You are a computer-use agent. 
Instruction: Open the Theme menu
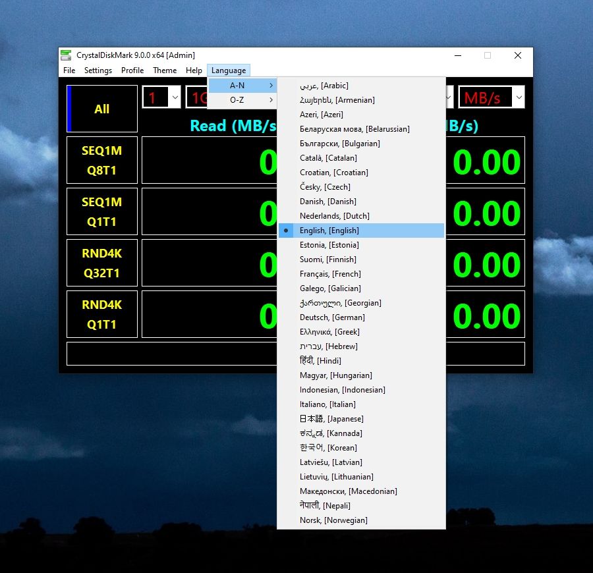coord(165,70)
